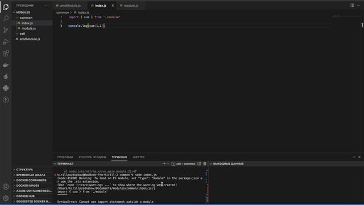Screen dimensions: 364x205
Task: Click the index.js:1 file path in terminal
Action: click(x=106, y=188)
